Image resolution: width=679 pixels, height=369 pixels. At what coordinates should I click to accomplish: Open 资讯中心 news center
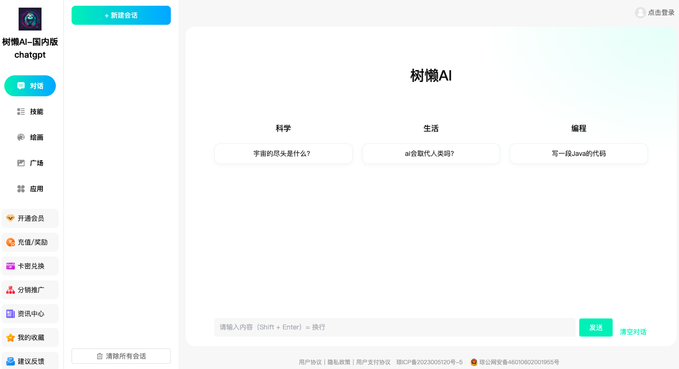coord(30,314)
